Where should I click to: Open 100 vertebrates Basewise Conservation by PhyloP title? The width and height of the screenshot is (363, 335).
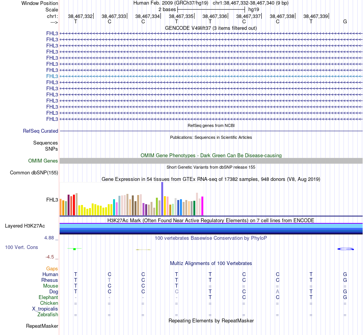pos(211,238)
